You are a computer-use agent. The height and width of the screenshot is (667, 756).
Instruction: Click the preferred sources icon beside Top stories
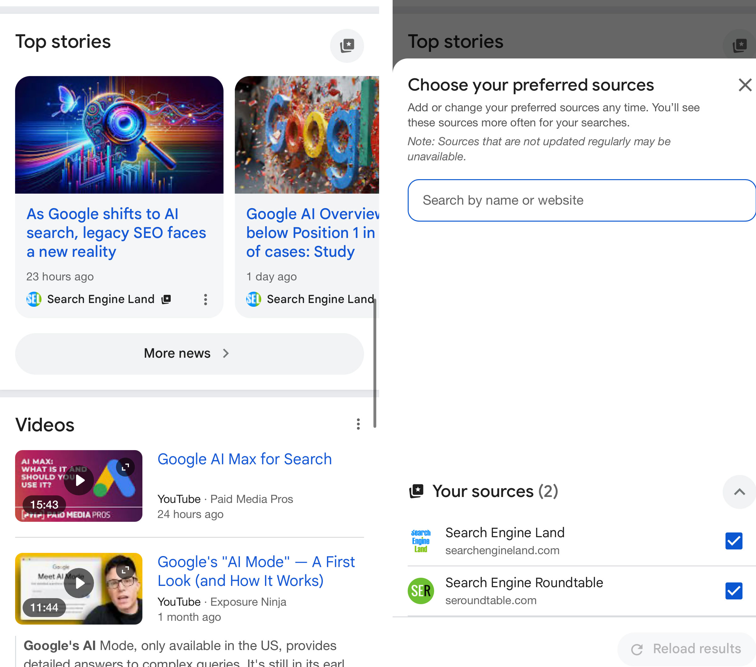point(346,46)
